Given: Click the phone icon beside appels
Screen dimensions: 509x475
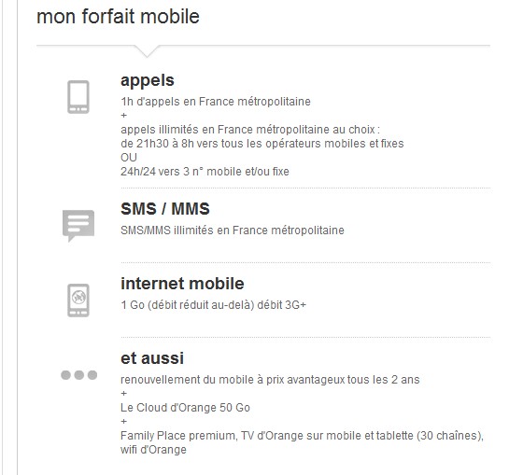Looking at the screenshot, I should [x=78, y=97].
